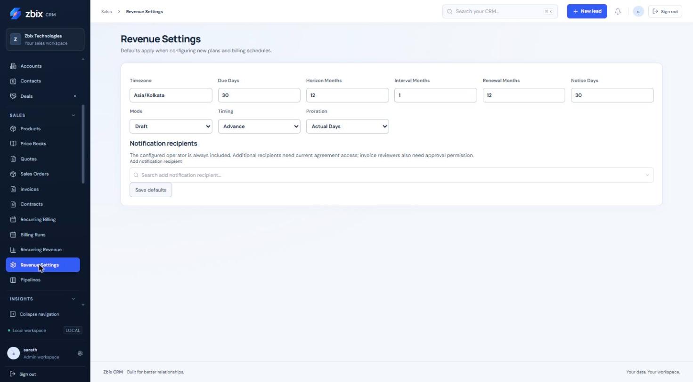Click the Contacts icon in sidebar
This screenshot has height=382, width=693.
tap(13, 81)
